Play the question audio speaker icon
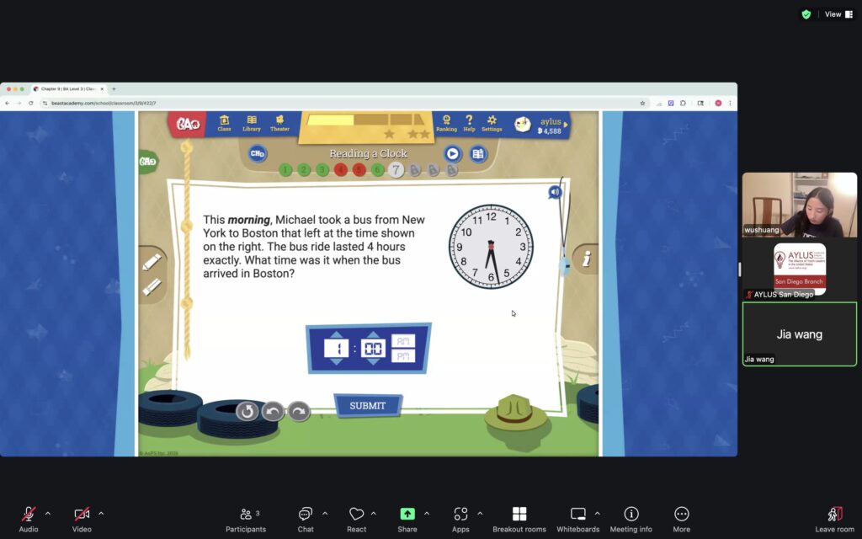Image resolution: width=862 pixels, height=539 pixels. [554, 192]
